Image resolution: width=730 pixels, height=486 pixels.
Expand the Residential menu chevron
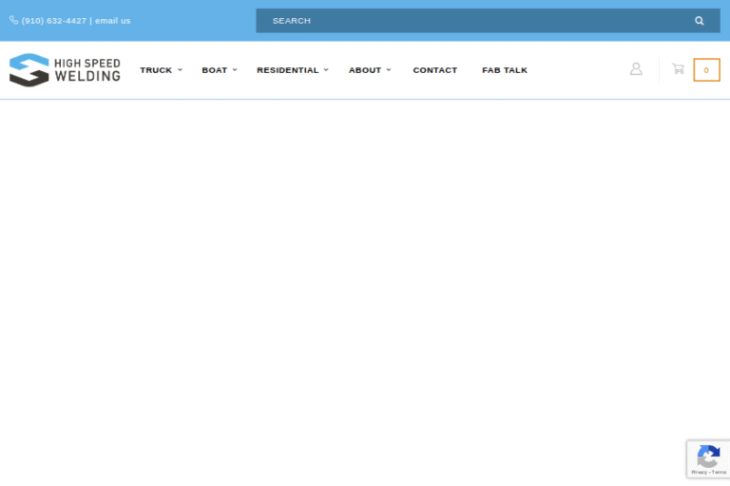tap(326, 69)
